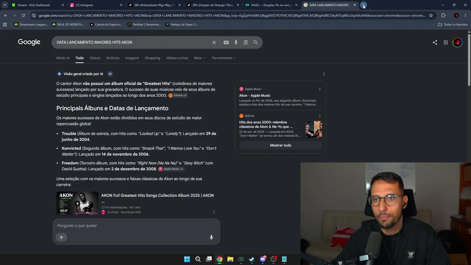Switch to the Imagens tab
The height and width of the screenshot is (265, 471).
(132, 58)
